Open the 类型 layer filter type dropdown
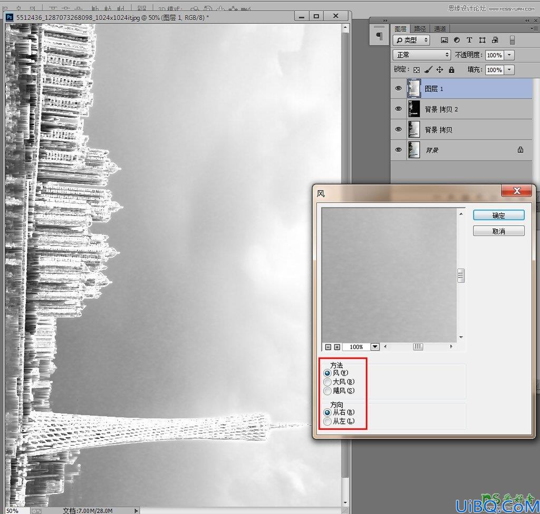Image resolution: width=540 pixels, height=514 pixels. pos(411,40)
